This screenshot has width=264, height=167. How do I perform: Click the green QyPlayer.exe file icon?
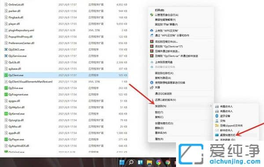coord(6,139)
